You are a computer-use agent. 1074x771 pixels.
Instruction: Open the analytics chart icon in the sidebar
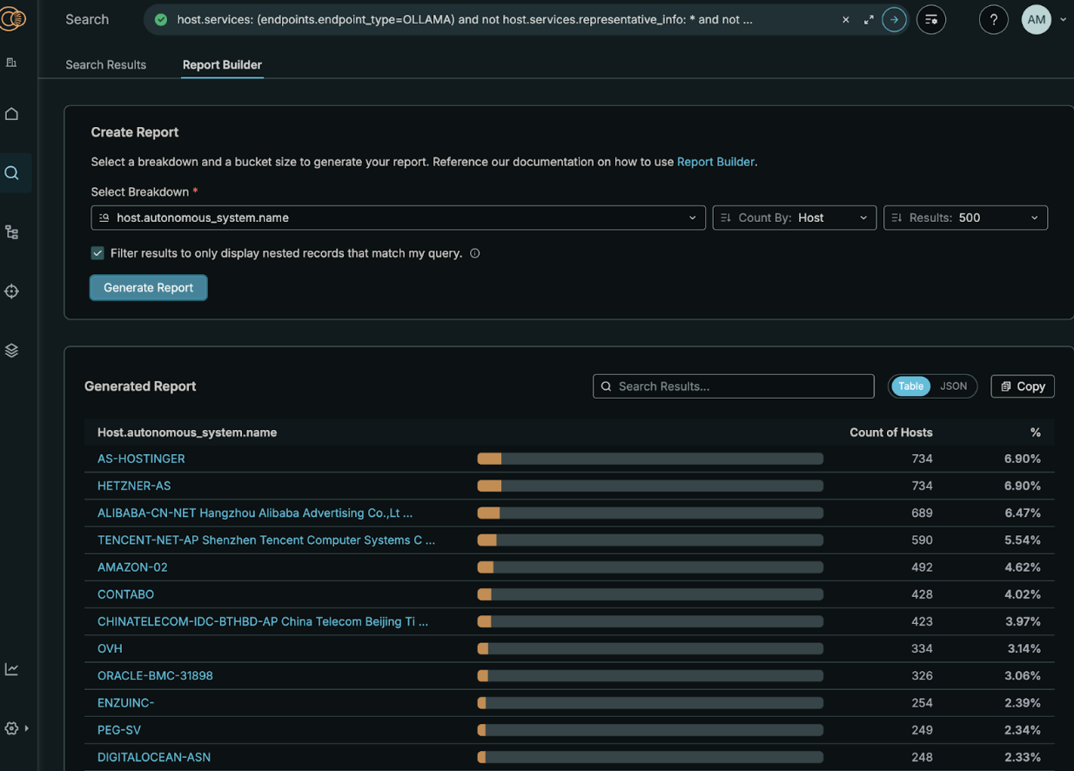[x=12, y=668]
